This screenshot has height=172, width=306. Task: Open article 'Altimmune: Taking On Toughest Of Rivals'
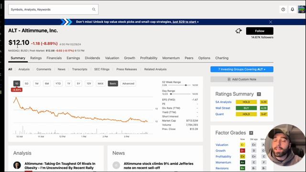[60, 166]
